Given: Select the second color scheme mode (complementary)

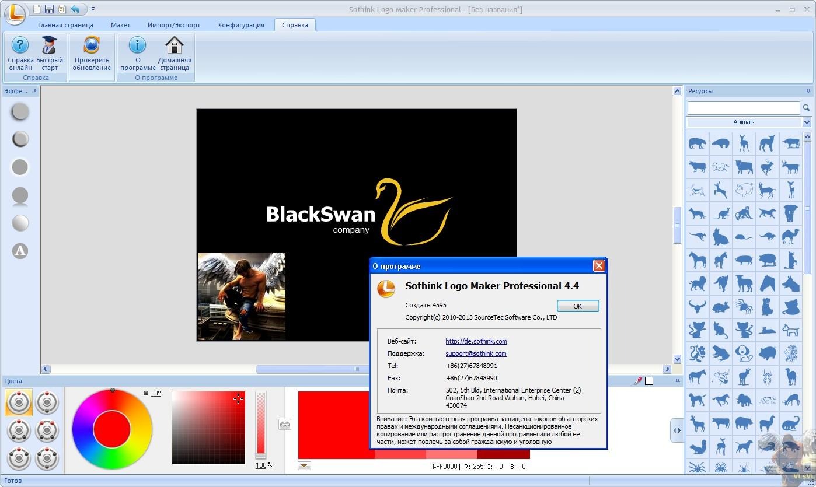Looking at the screenshot, I should pos(47,402).
